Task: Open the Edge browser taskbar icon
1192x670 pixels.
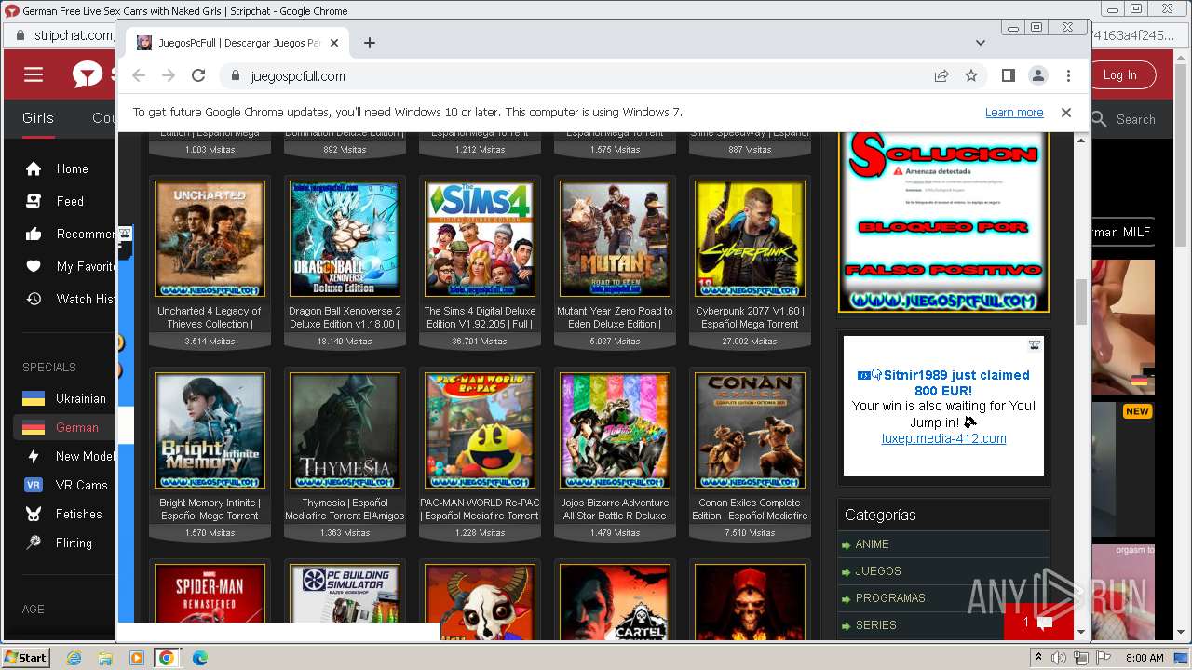Action: 200,658
